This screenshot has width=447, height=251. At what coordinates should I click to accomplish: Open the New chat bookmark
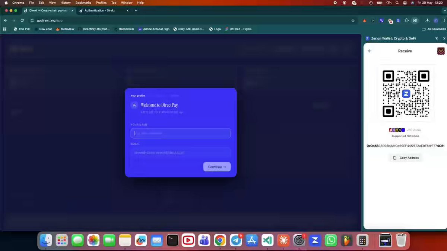(x=44, y=29)
